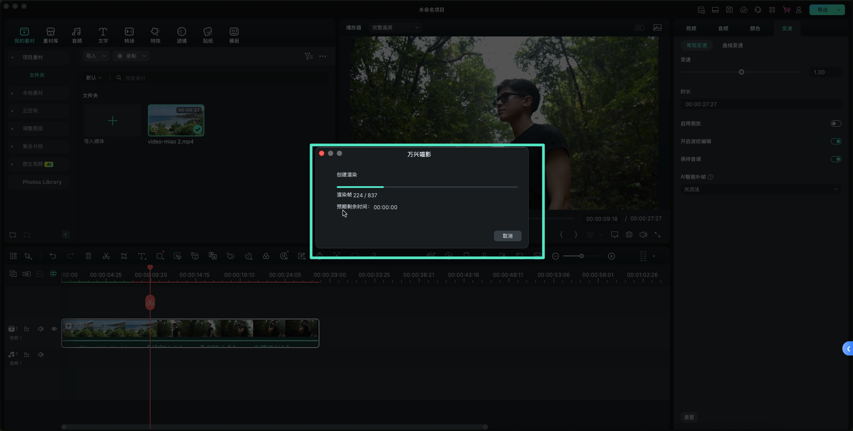Mute video track 1 speaker
This screenshot has width=853, height=431.
click(x=41, y=329)
